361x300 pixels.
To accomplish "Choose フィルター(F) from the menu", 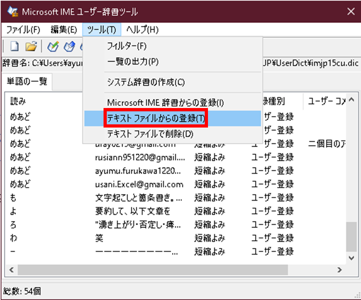I will tap(127, 46).
